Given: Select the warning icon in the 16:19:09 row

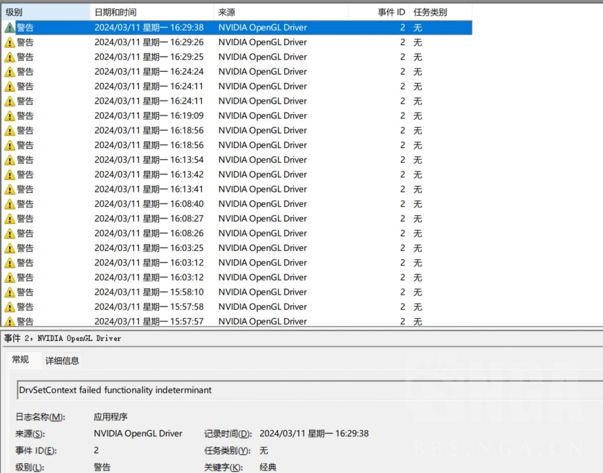Looking at the screenshot, I should tap(9, 116).
